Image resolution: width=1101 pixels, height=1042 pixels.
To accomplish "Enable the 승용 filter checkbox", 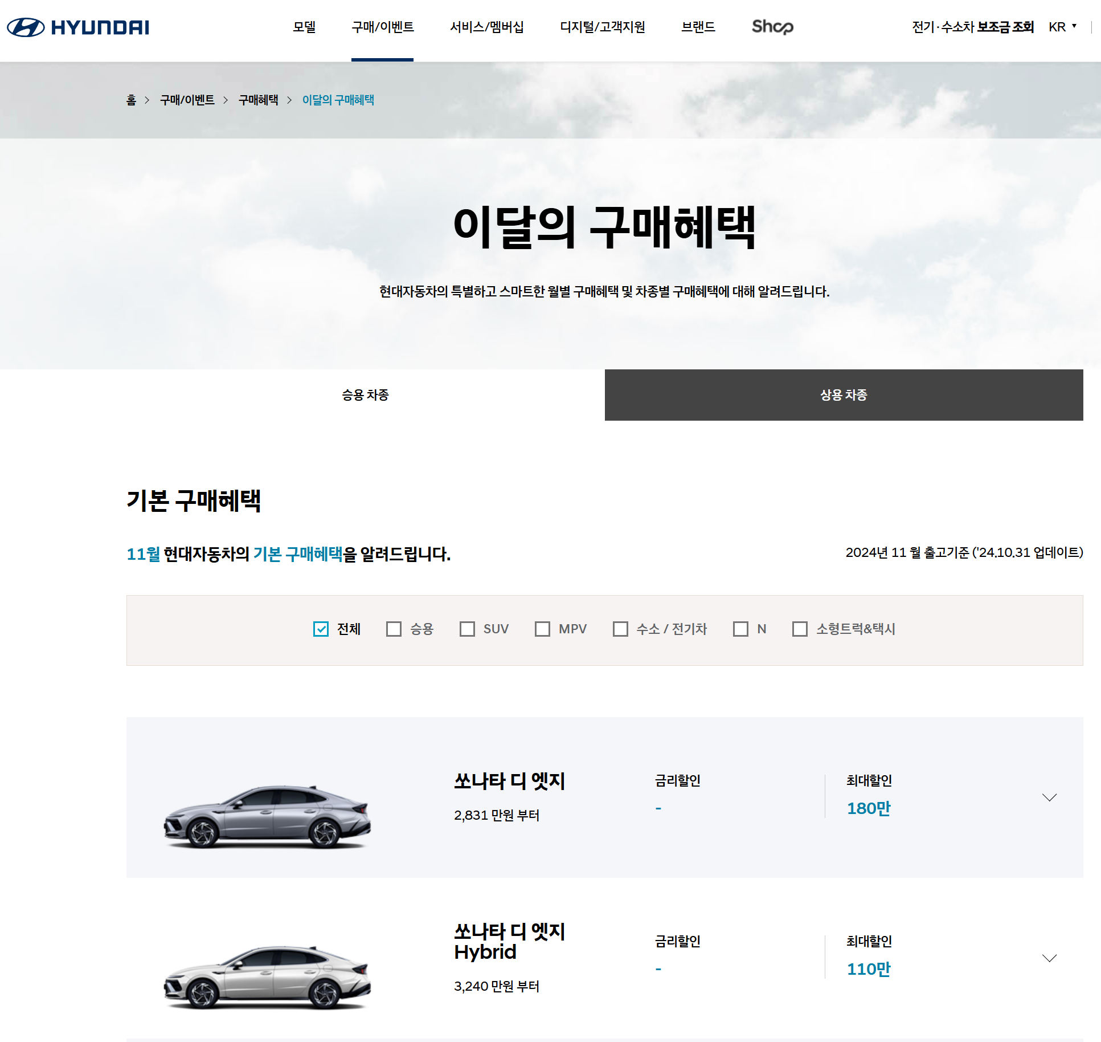I will (x=394, y=629).
